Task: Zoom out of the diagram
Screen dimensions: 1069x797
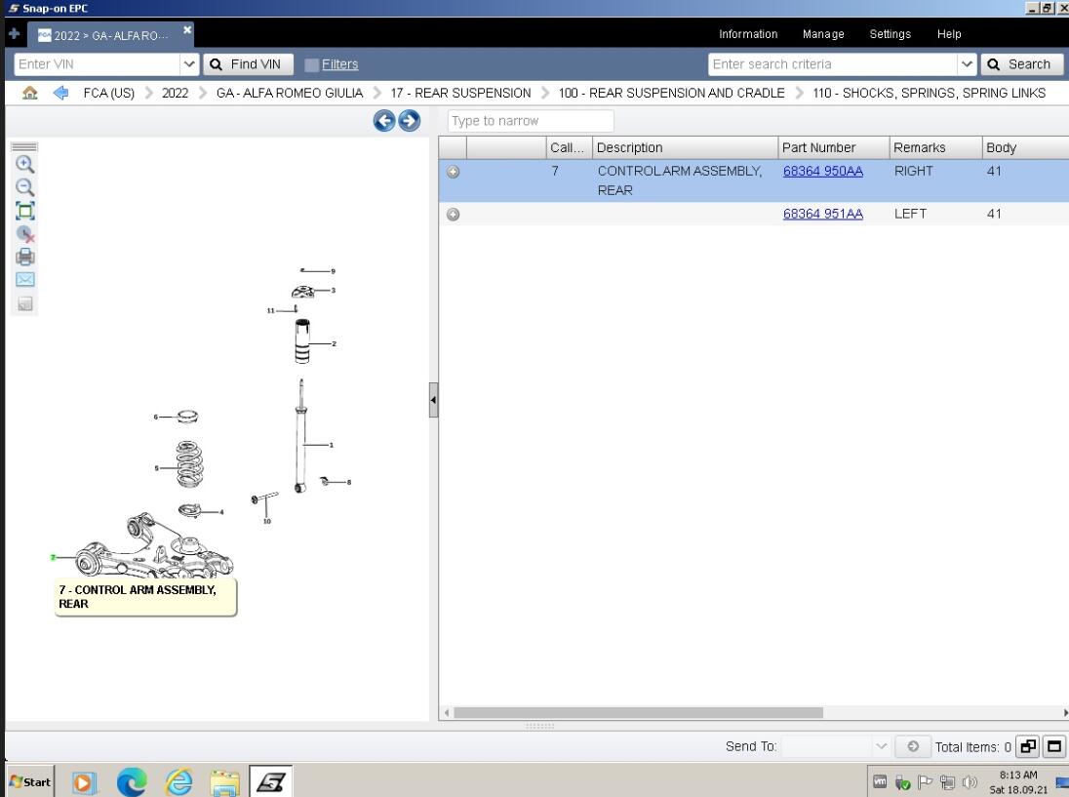Action: pos(24,187)
